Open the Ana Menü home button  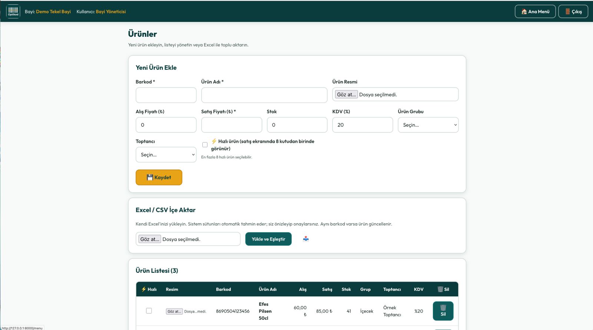point(535,11)
